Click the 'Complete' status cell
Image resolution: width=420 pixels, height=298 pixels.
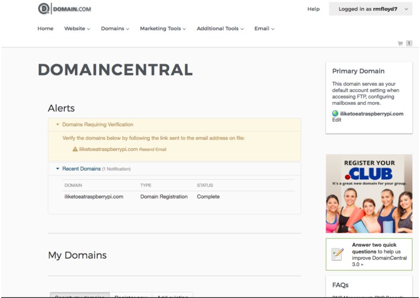tap(208, 197)
